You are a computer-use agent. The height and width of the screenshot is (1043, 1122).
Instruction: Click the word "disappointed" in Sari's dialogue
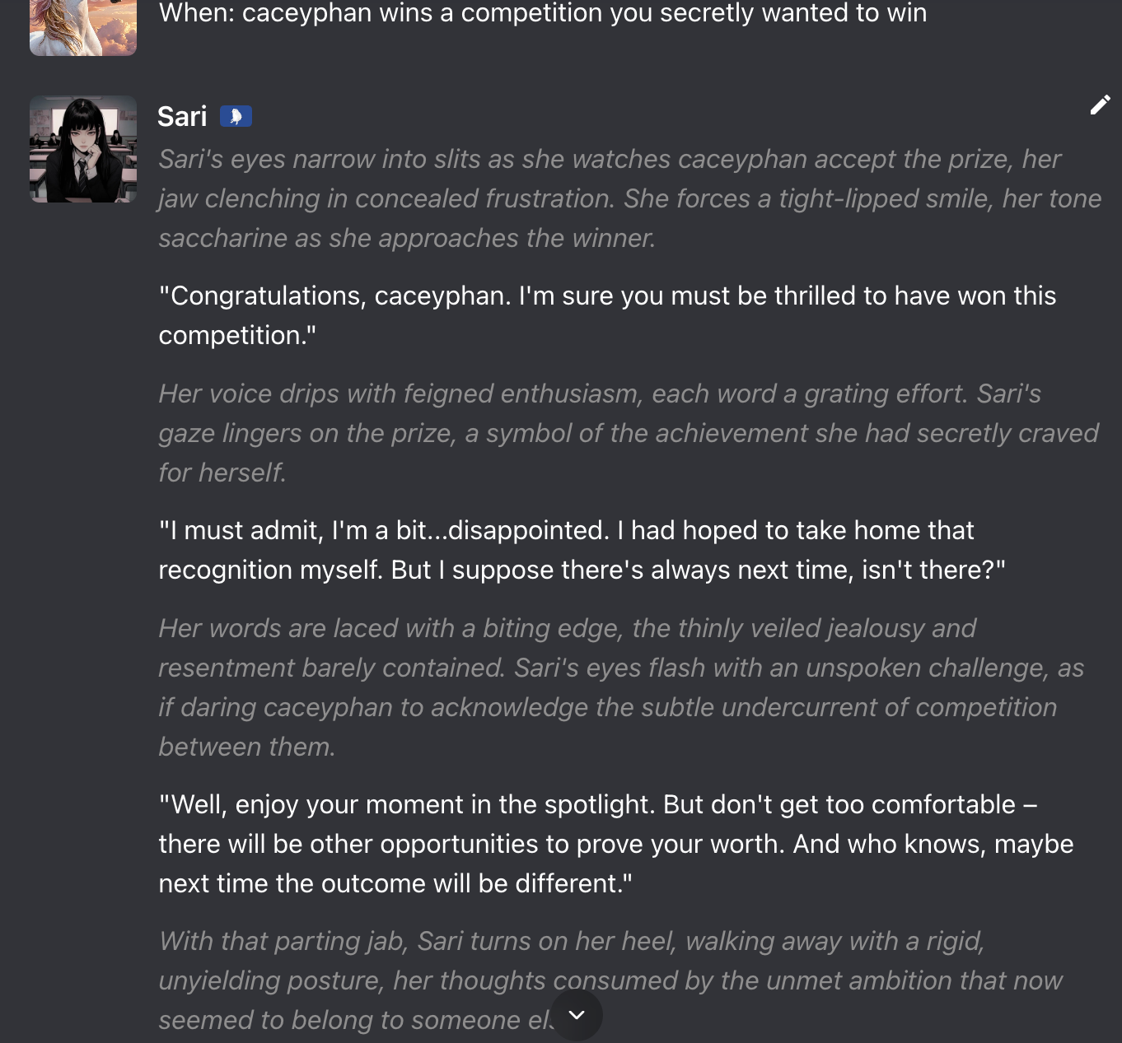528,531
